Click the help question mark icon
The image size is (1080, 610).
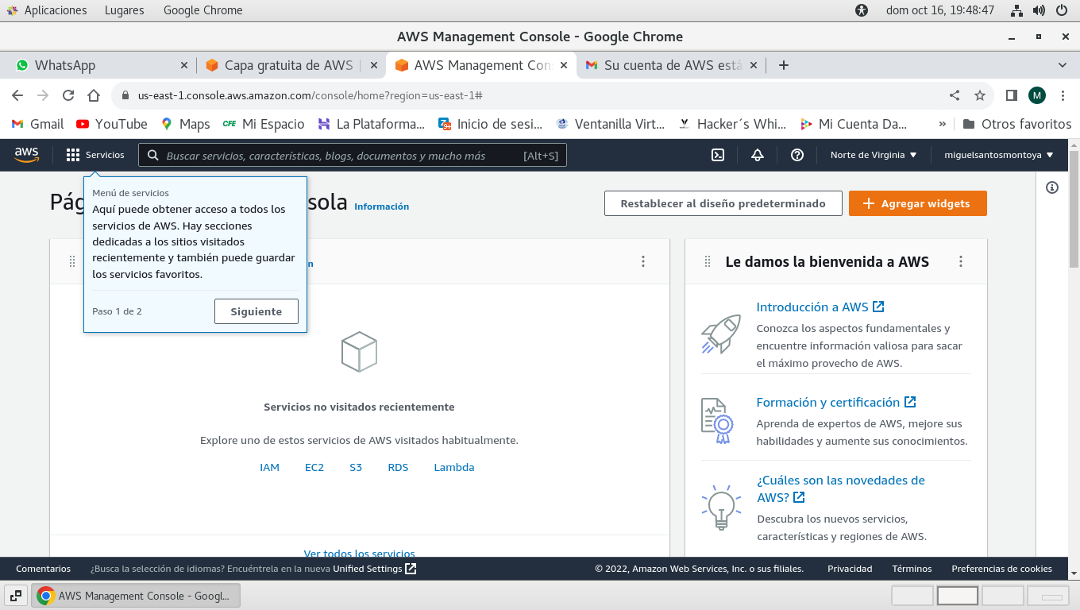[x=797, y=155]
